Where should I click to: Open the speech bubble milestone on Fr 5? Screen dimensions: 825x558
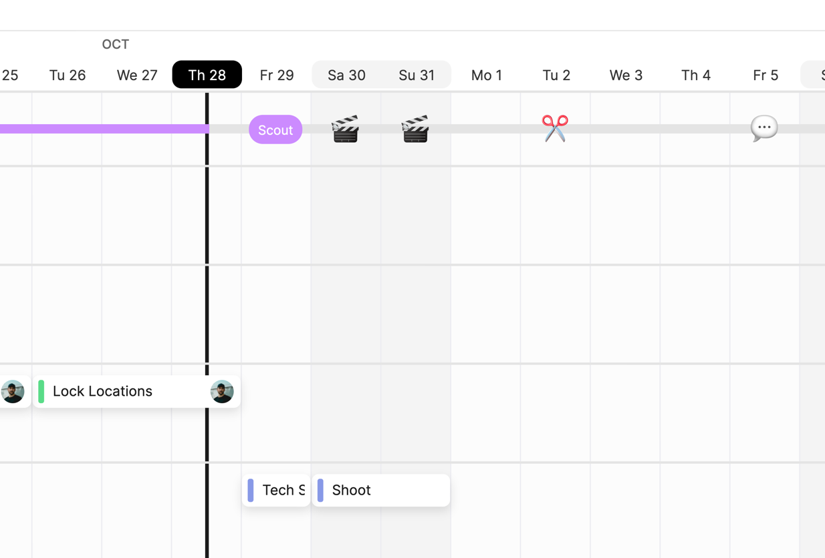point(763,128)
